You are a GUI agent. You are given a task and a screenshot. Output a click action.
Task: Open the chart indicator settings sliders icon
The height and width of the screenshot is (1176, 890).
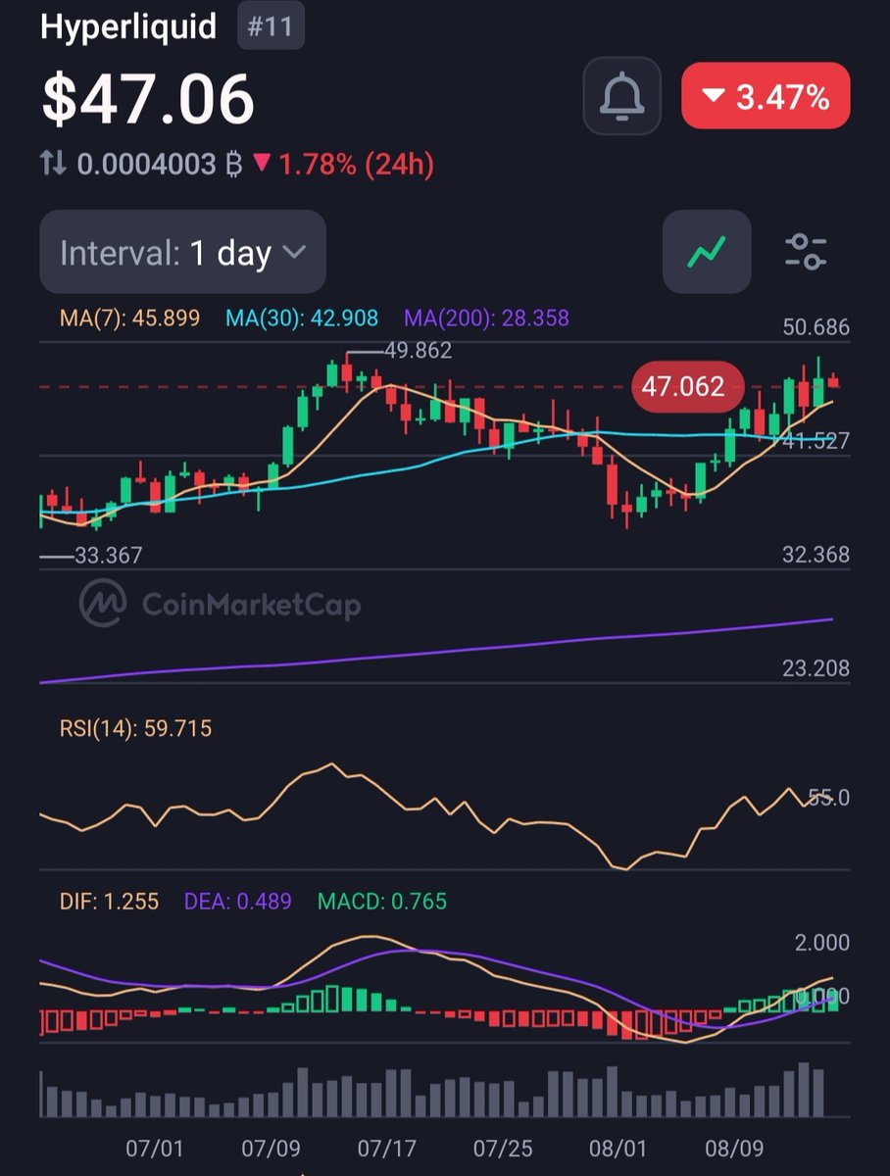[806, 252]
